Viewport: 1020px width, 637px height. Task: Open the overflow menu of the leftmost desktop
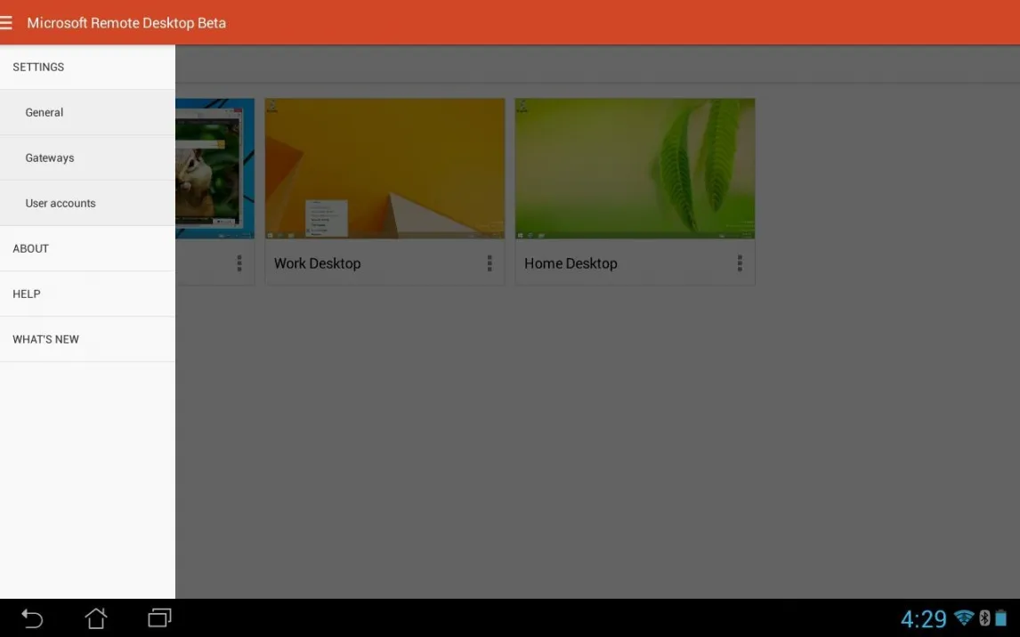pyautogui.click(x=239, y=263)
